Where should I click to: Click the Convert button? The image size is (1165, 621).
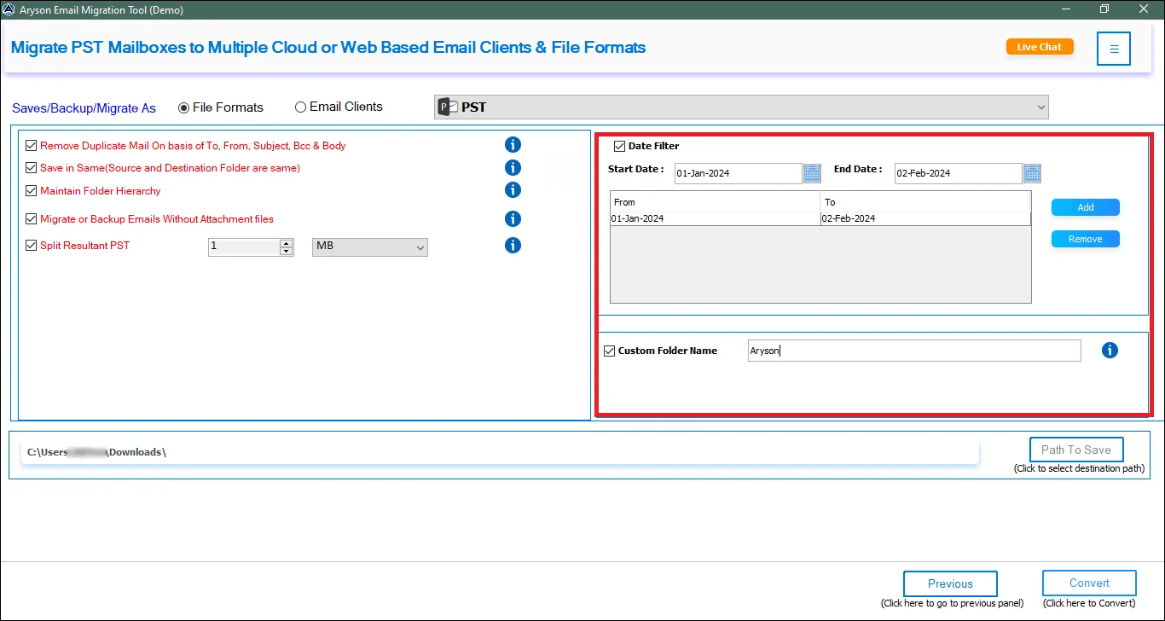[1089, 583]
